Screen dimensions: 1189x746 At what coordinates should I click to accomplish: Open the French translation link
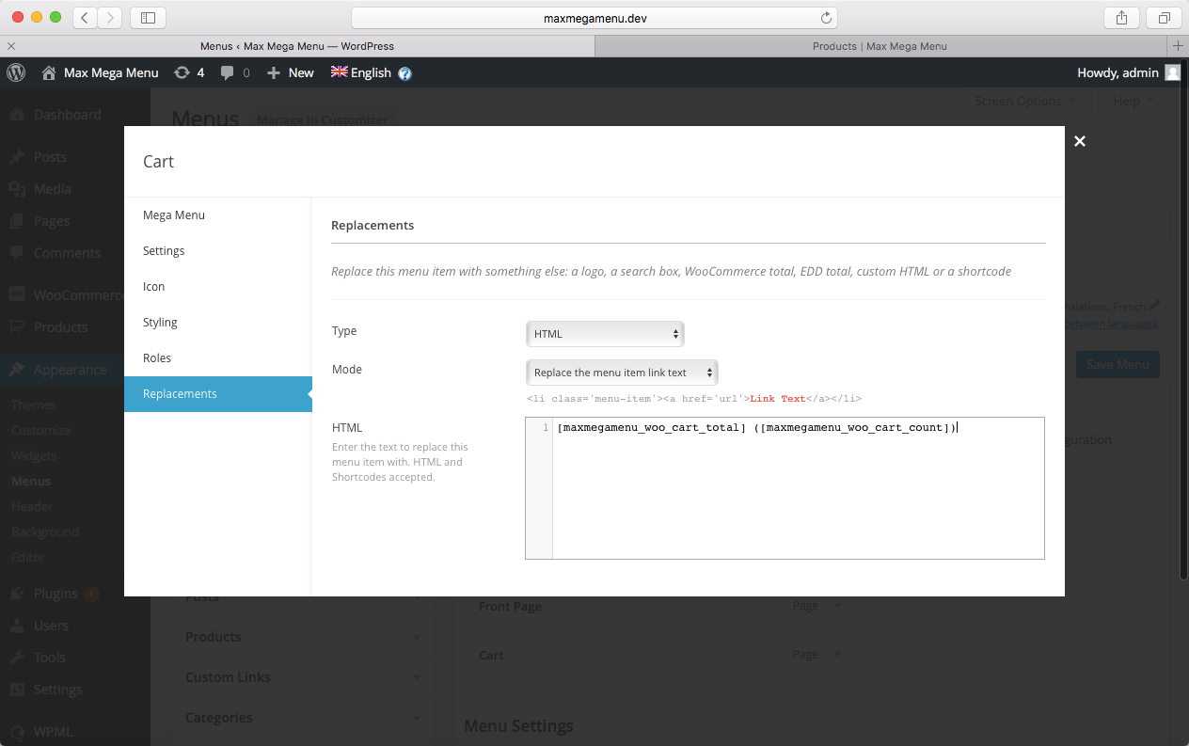click(1130, 307)
